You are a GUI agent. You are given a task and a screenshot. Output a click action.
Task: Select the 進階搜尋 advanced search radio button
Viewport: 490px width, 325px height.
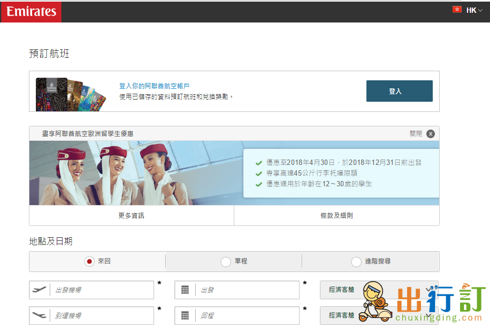356,261
